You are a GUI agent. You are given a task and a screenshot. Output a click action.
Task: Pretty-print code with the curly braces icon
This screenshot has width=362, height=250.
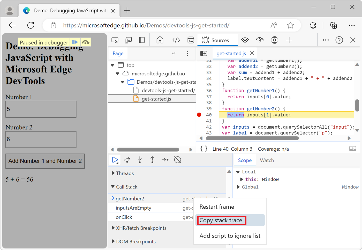[x=204, y=149]
